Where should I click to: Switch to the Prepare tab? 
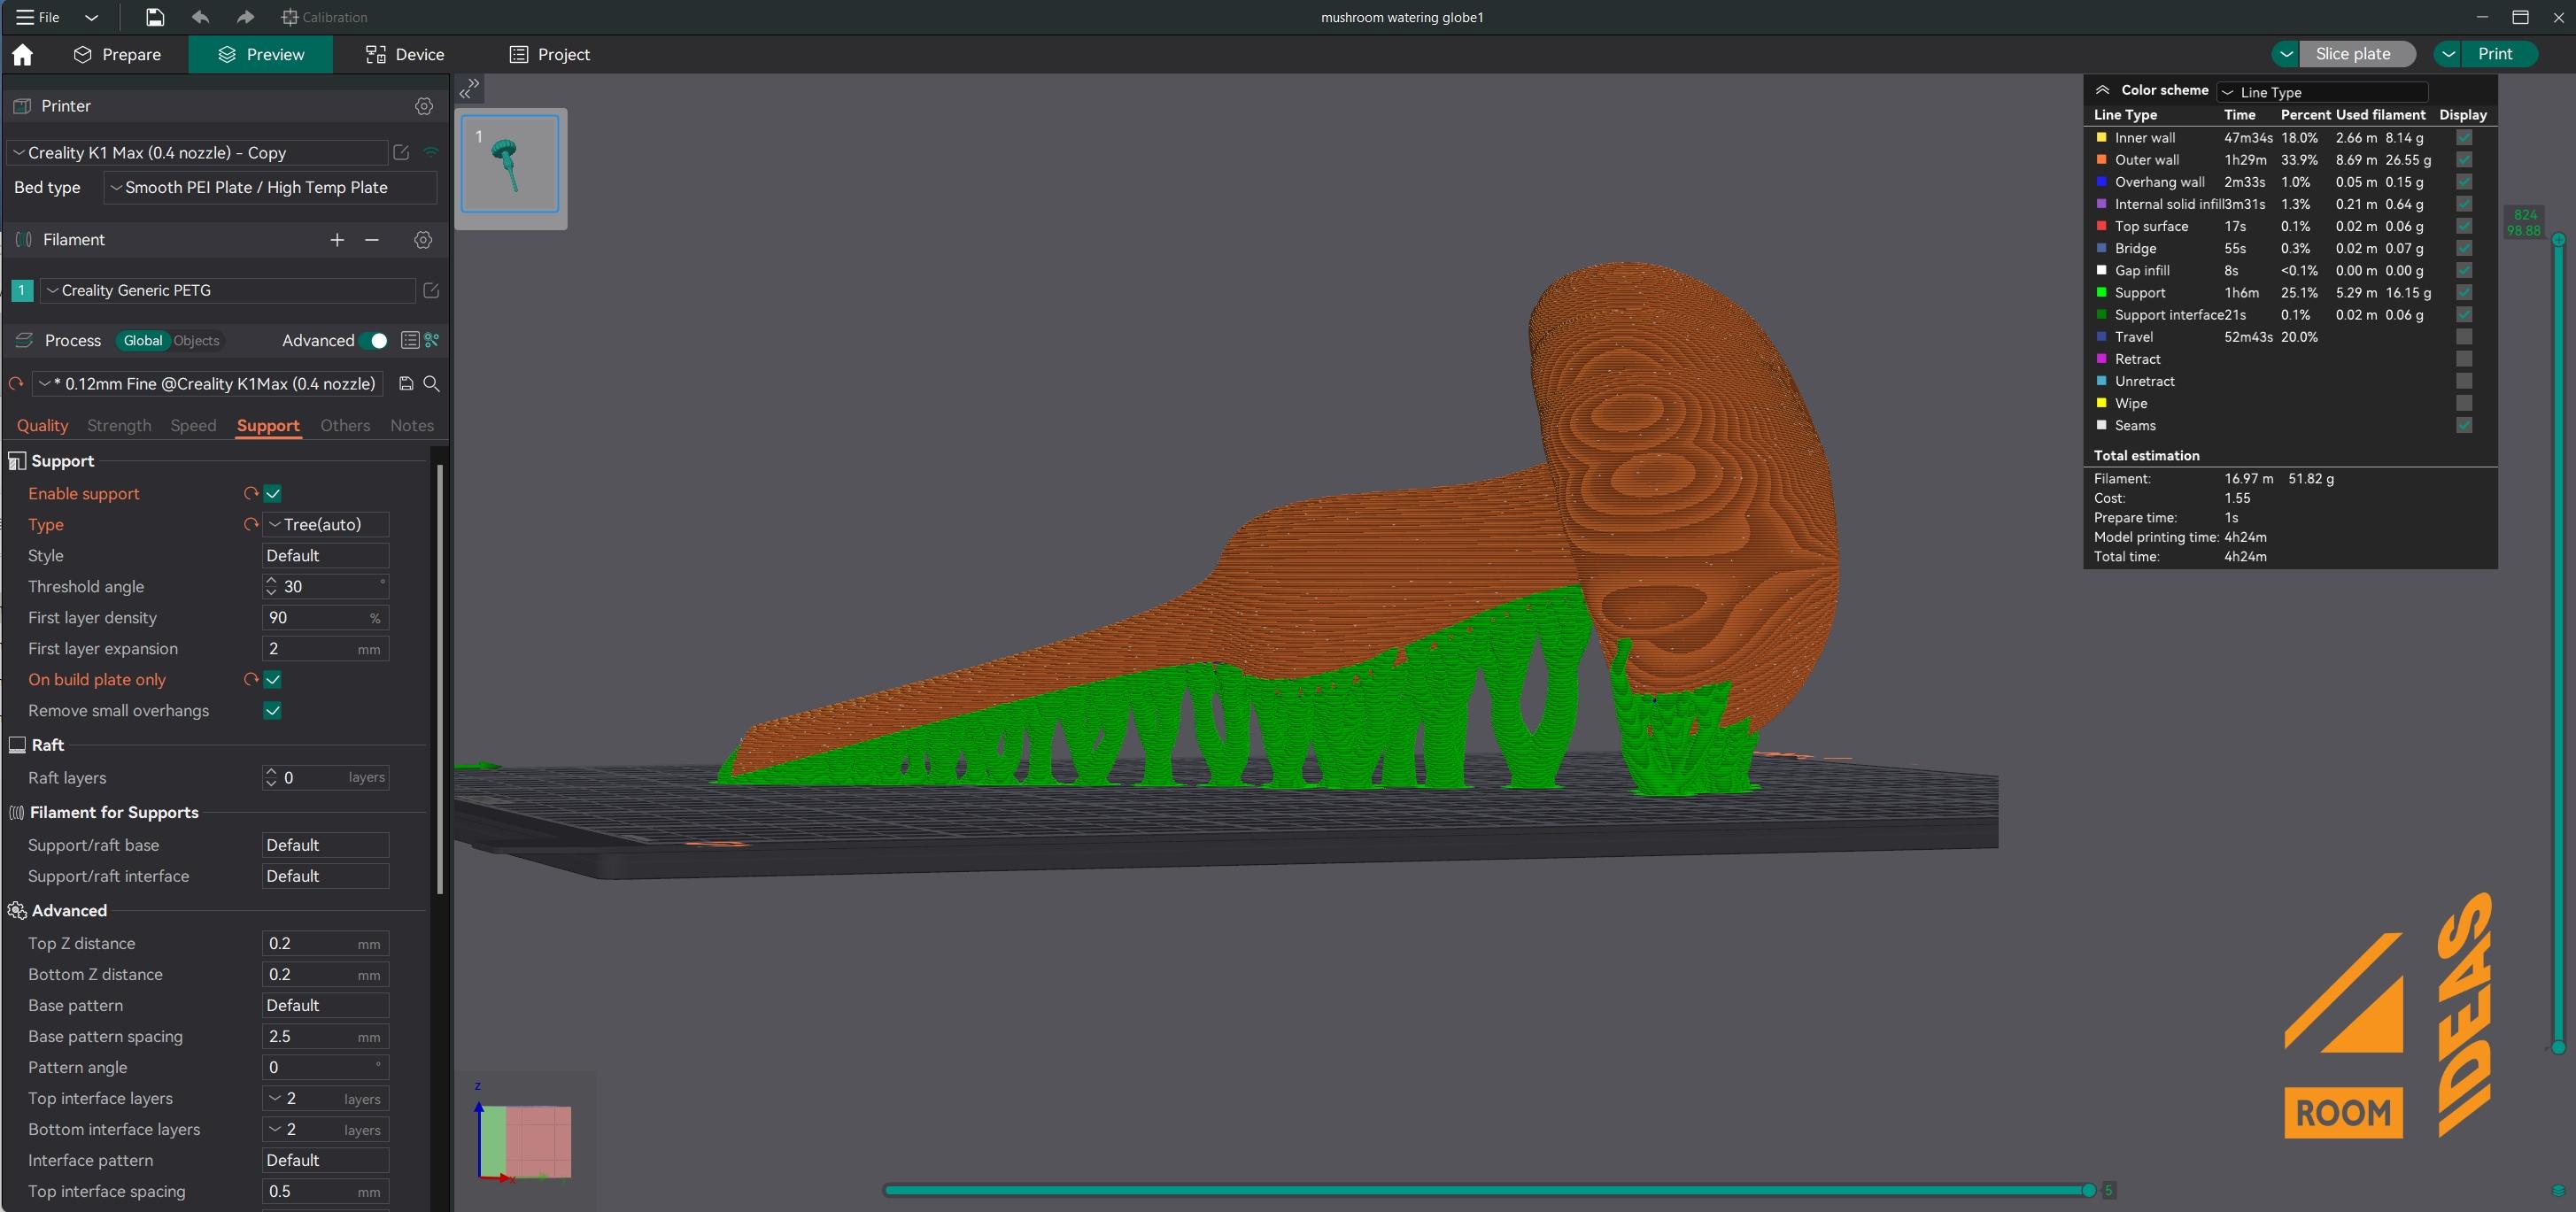click(117, 55)
